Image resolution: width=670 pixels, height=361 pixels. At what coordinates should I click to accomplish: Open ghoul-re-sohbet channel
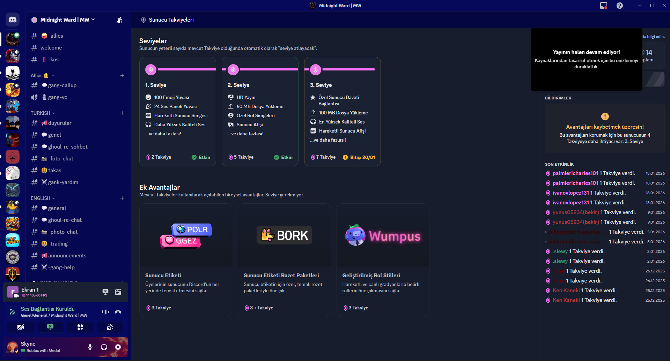(78, 147)
